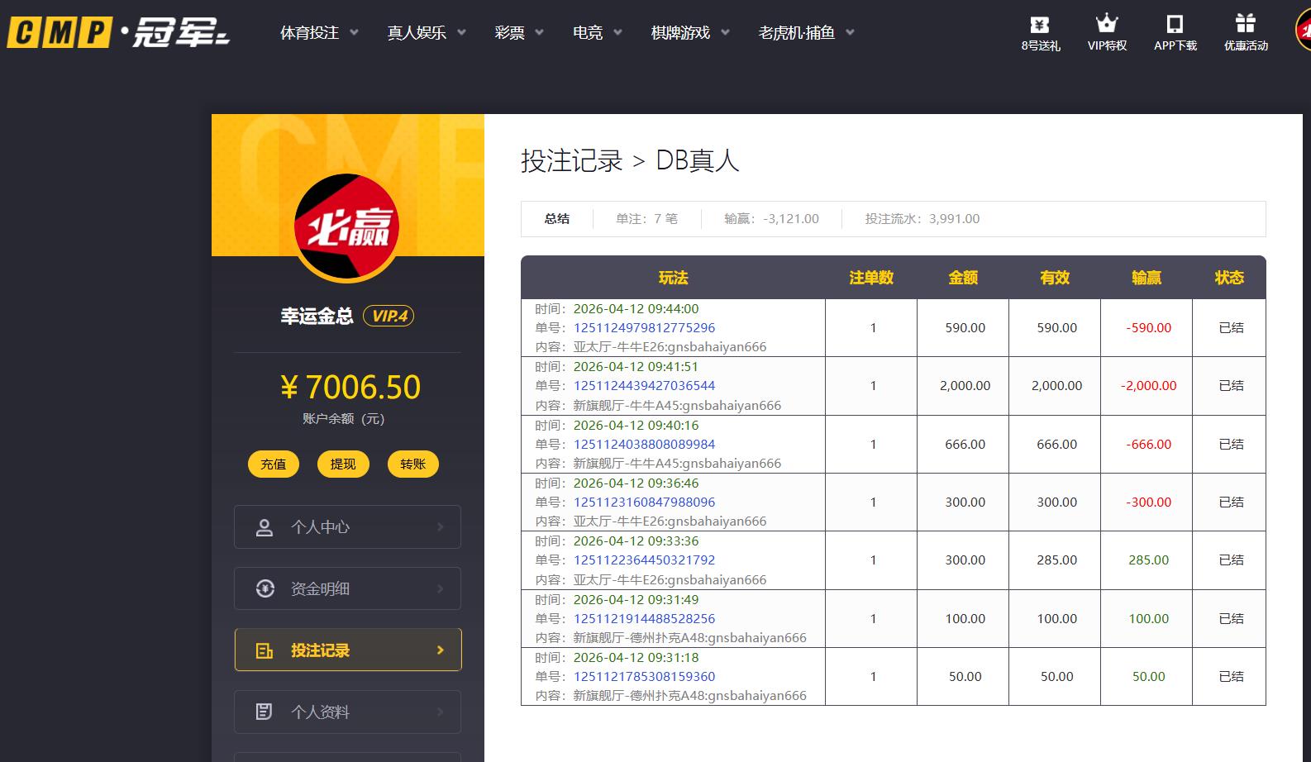1311x762 pixels.
Task: Open the 老虎机·捕鱼 dropdown menu
Action: pyautogui.click(x=806, y=33)
